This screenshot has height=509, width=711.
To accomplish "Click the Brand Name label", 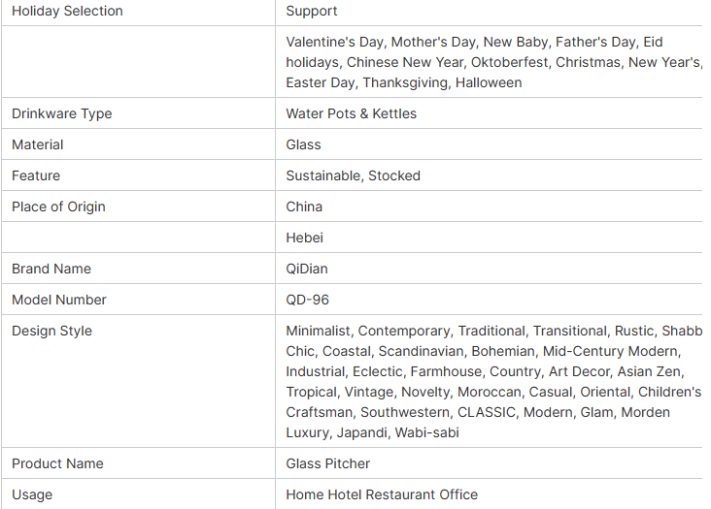I will (51, 269).
